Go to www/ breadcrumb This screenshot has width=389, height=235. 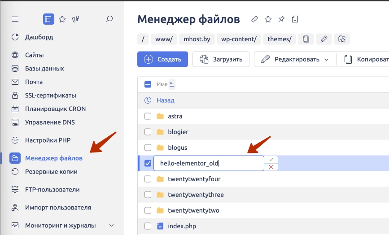coord(164,39)
